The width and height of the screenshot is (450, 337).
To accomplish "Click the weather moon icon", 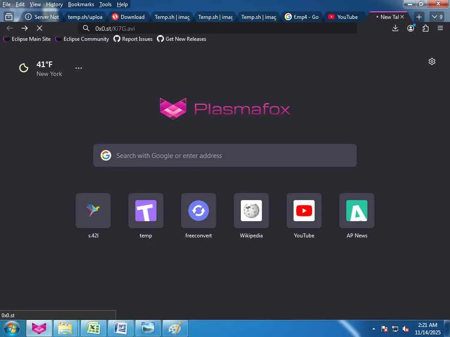I will pos(24,68).
